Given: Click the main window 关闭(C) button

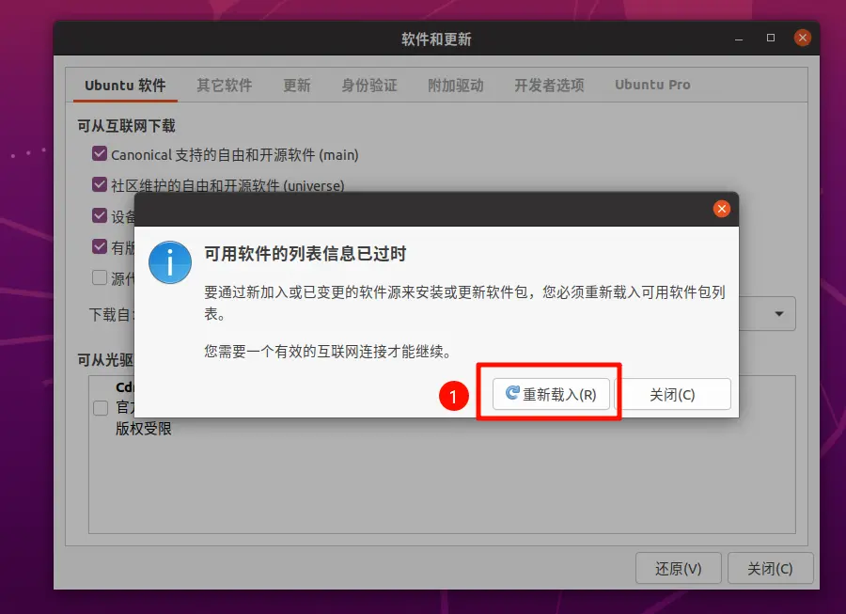Looking at the screenshot, I should [x=770, y=568].
